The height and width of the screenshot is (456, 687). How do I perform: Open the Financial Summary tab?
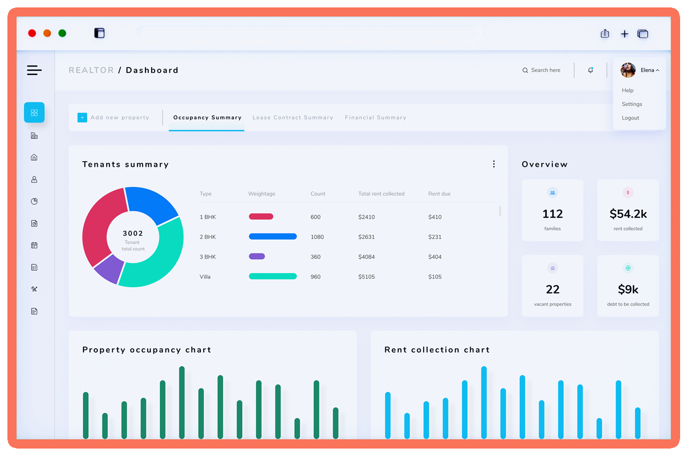[x=376, y=117]
